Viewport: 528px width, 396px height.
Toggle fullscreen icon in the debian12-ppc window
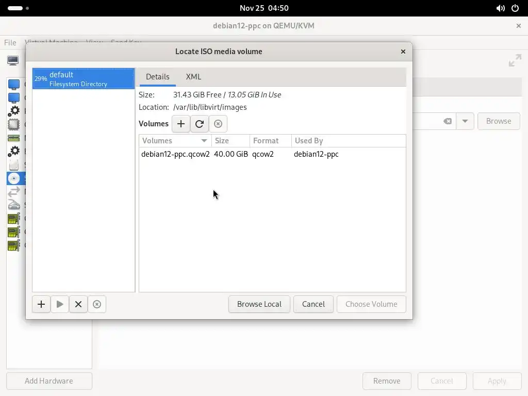[515, 61]
